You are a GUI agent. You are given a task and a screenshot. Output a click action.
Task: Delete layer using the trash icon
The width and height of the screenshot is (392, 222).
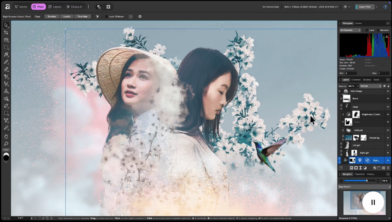point(388,167)
